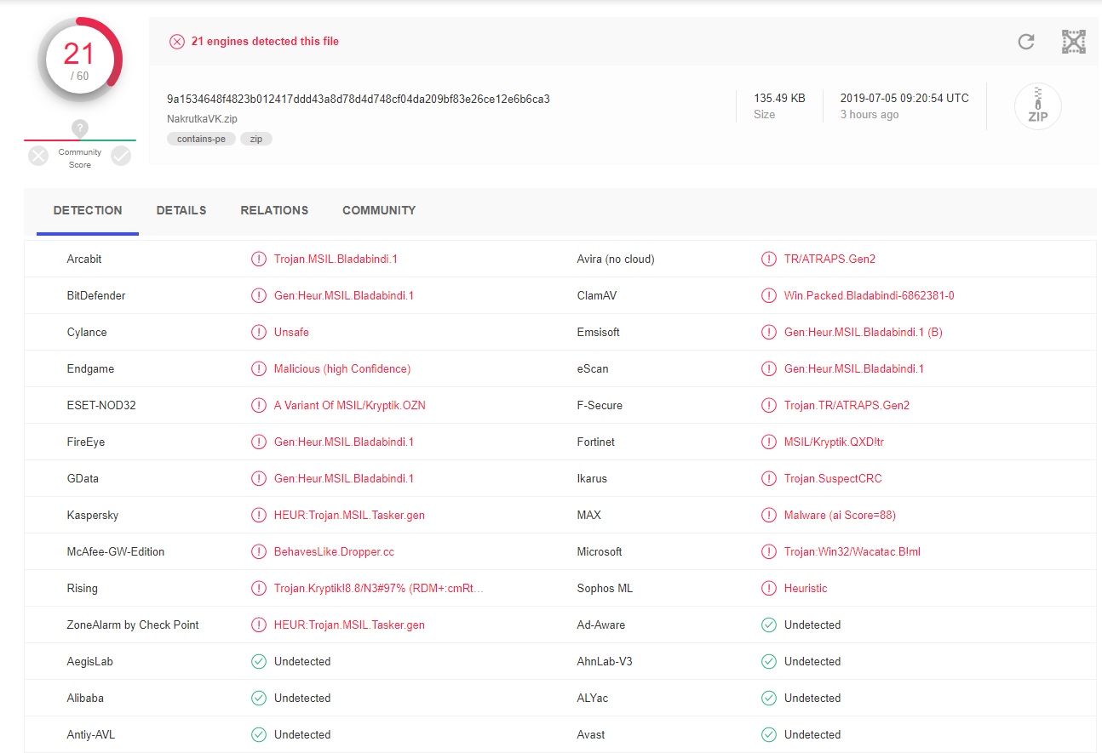Click the 21 / 60 detection score ring

coord(79,60)
